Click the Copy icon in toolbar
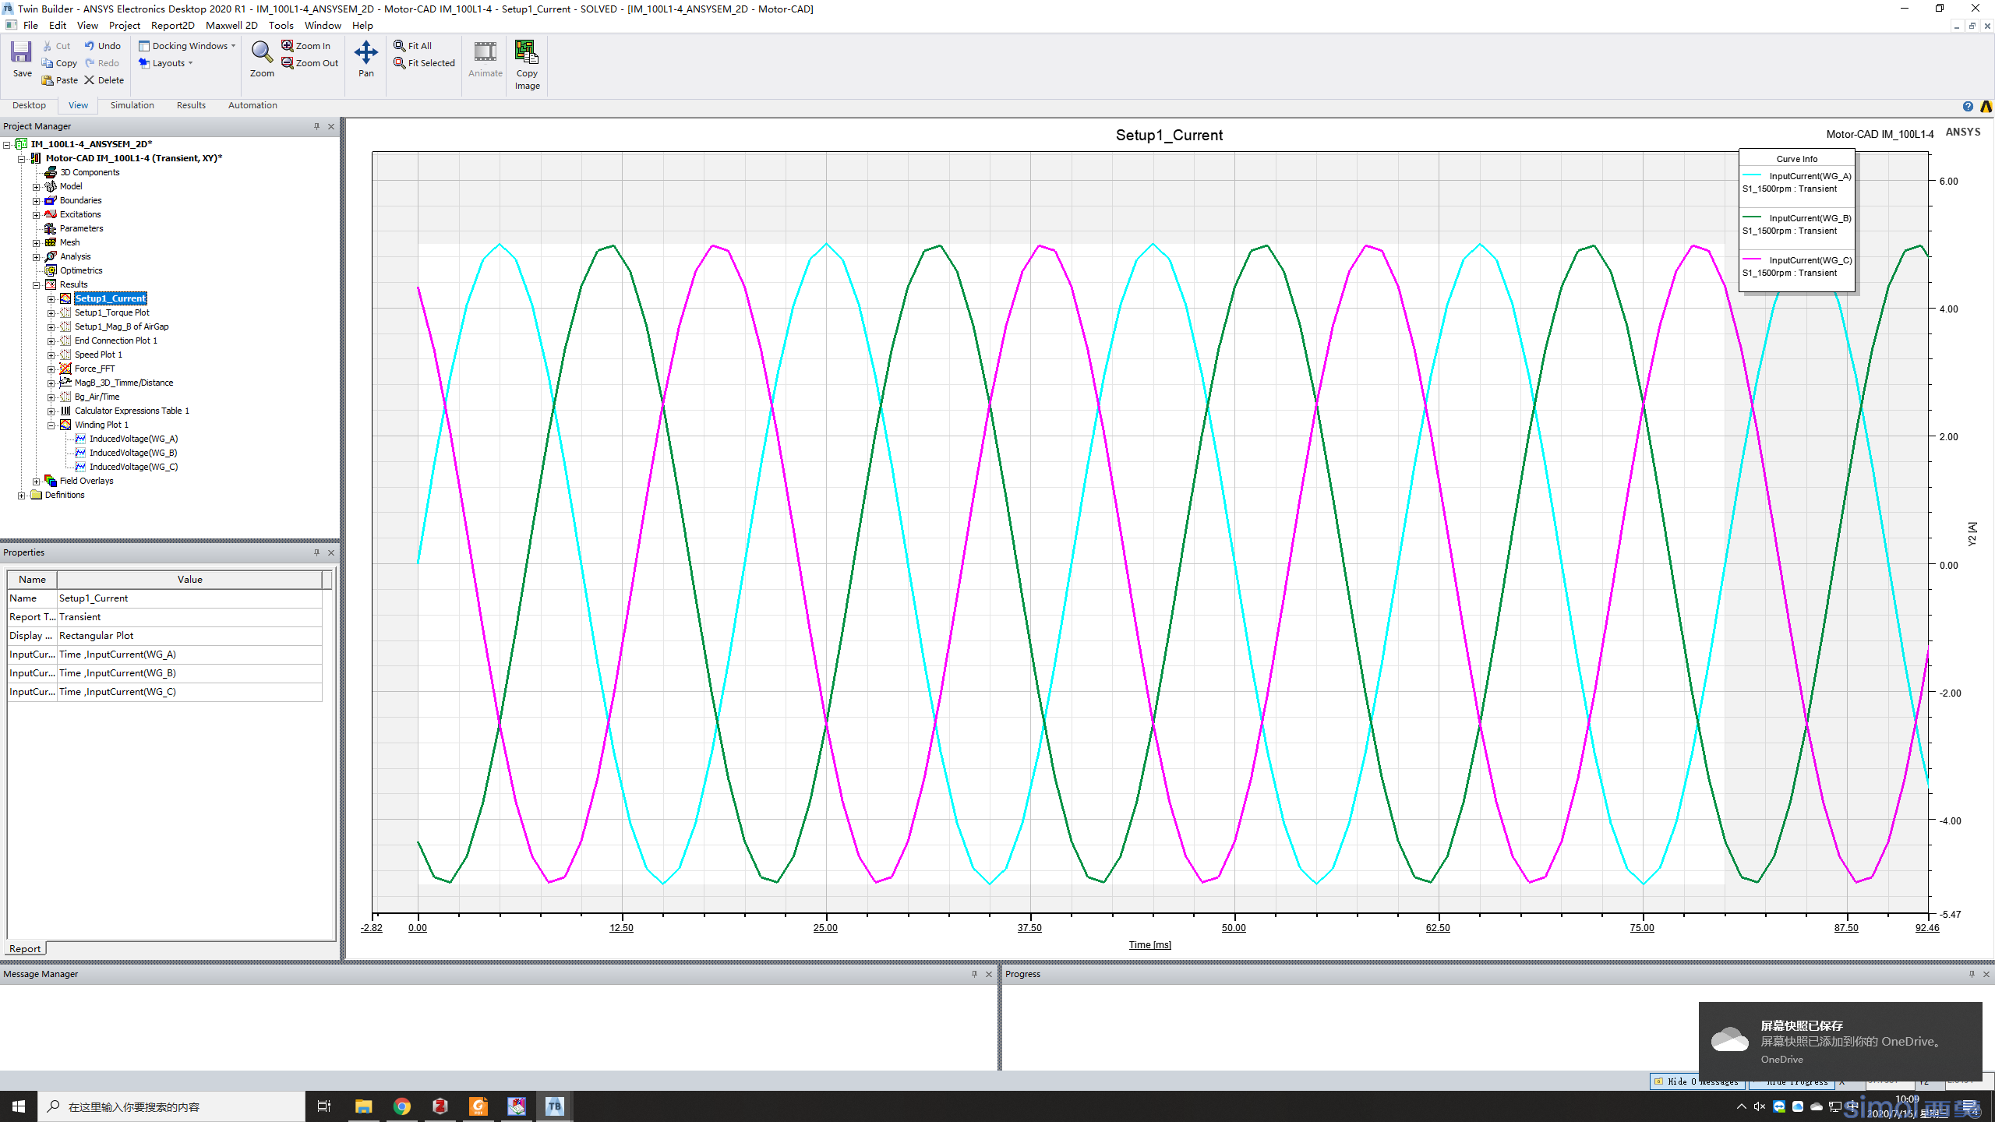 (59, 63)
